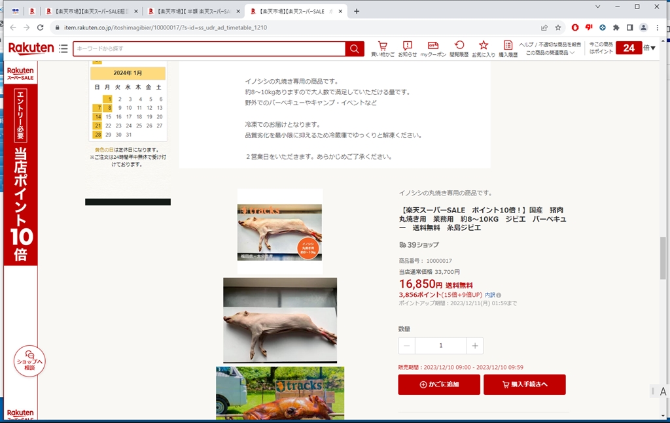Click the quantity input field
The width and height of the screenshot is (670, 423).
click(x=440, y=345)
